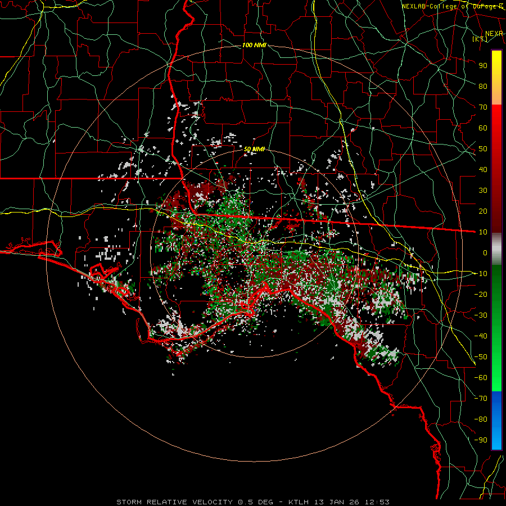The width and height of the screenshot is (506, 506).
Task: Click the positive 40 scale label
Action: pos(483,169)
